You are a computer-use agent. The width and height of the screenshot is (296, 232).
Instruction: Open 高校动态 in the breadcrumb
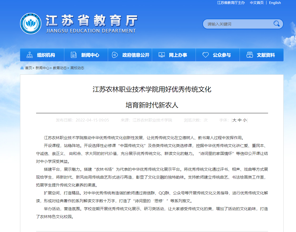(x=77, y=68)
